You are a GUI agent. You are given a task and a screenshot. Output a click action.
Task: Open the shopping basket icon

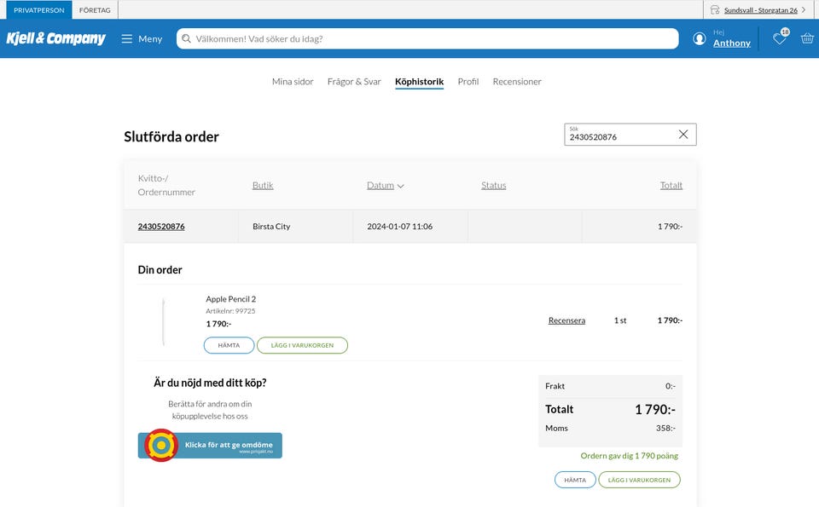(x=807, y=38)
